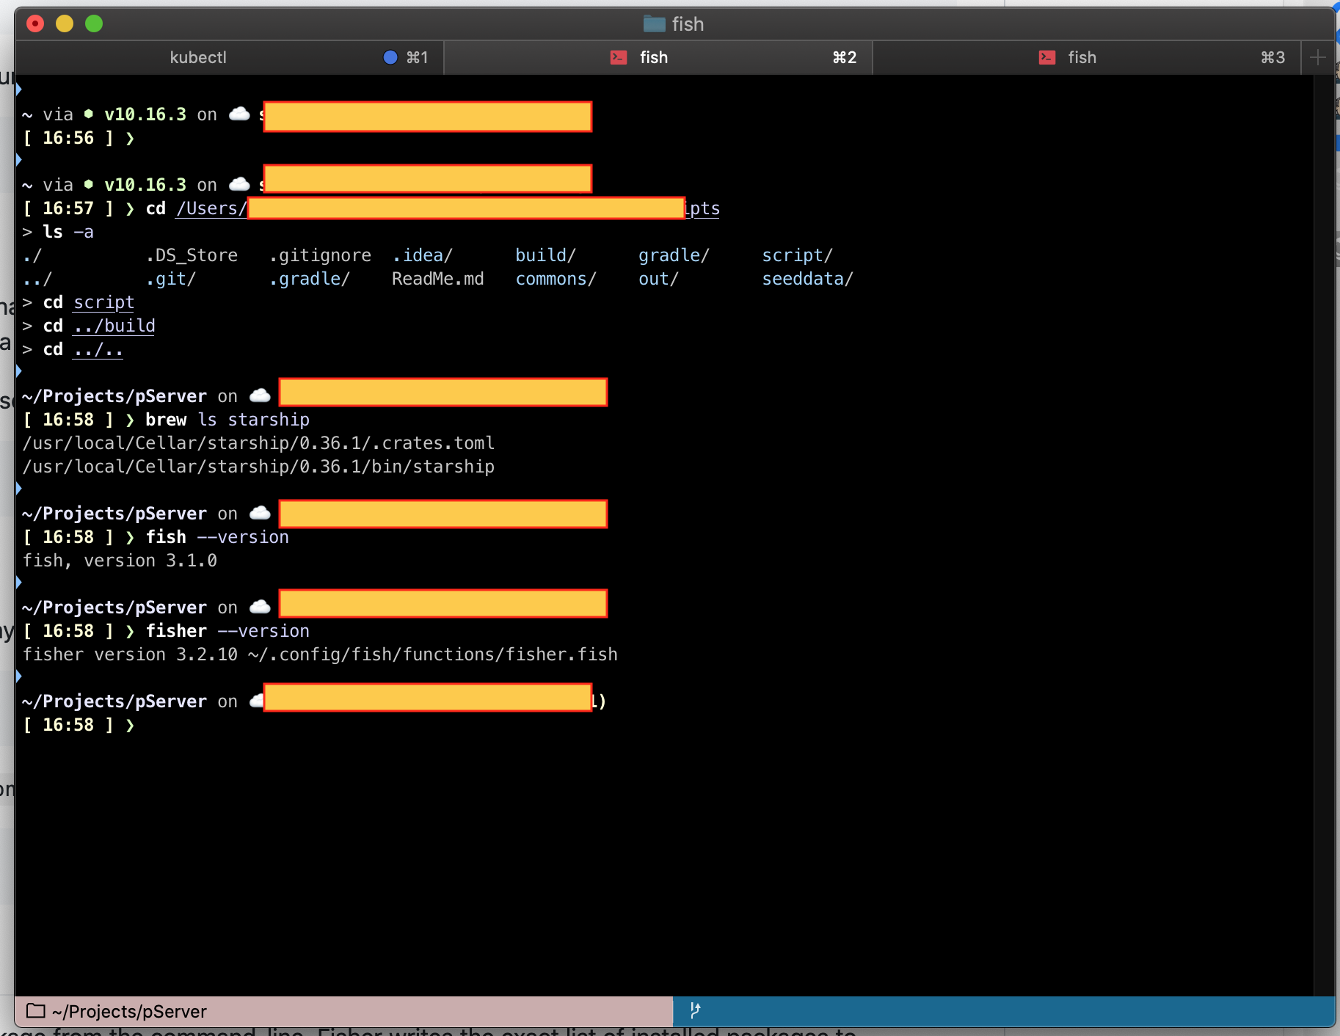Click the blue activity indicator on kubectl tab
The image size is (1340, 1036).
(x=389, y=56)
